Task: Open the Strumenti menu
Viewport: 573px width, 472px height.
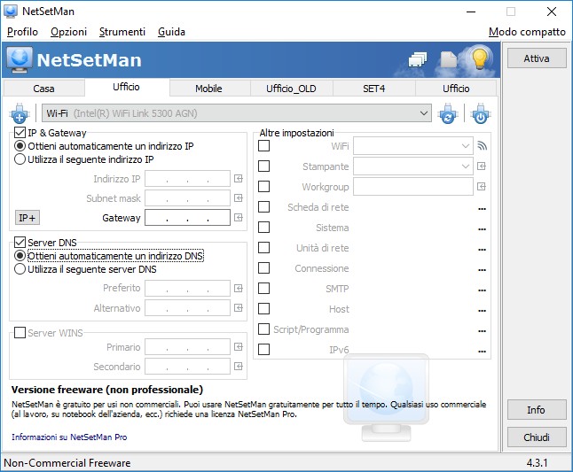Action: click(122, 32)
